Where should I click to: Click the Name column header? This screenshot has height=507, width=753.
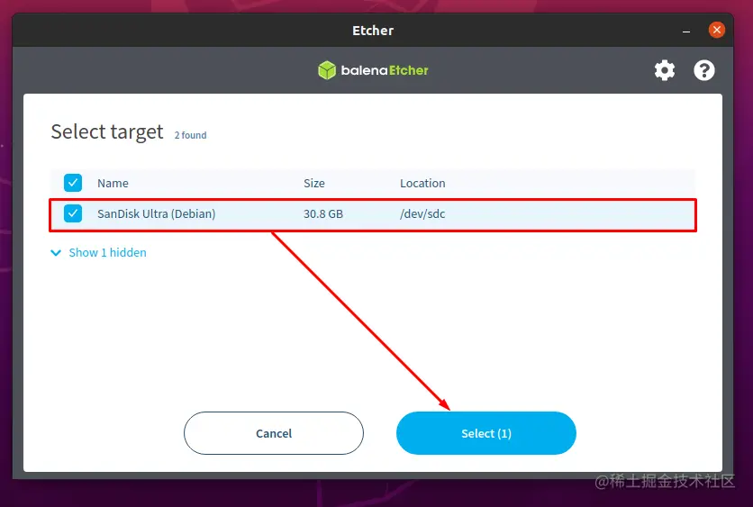113,183
